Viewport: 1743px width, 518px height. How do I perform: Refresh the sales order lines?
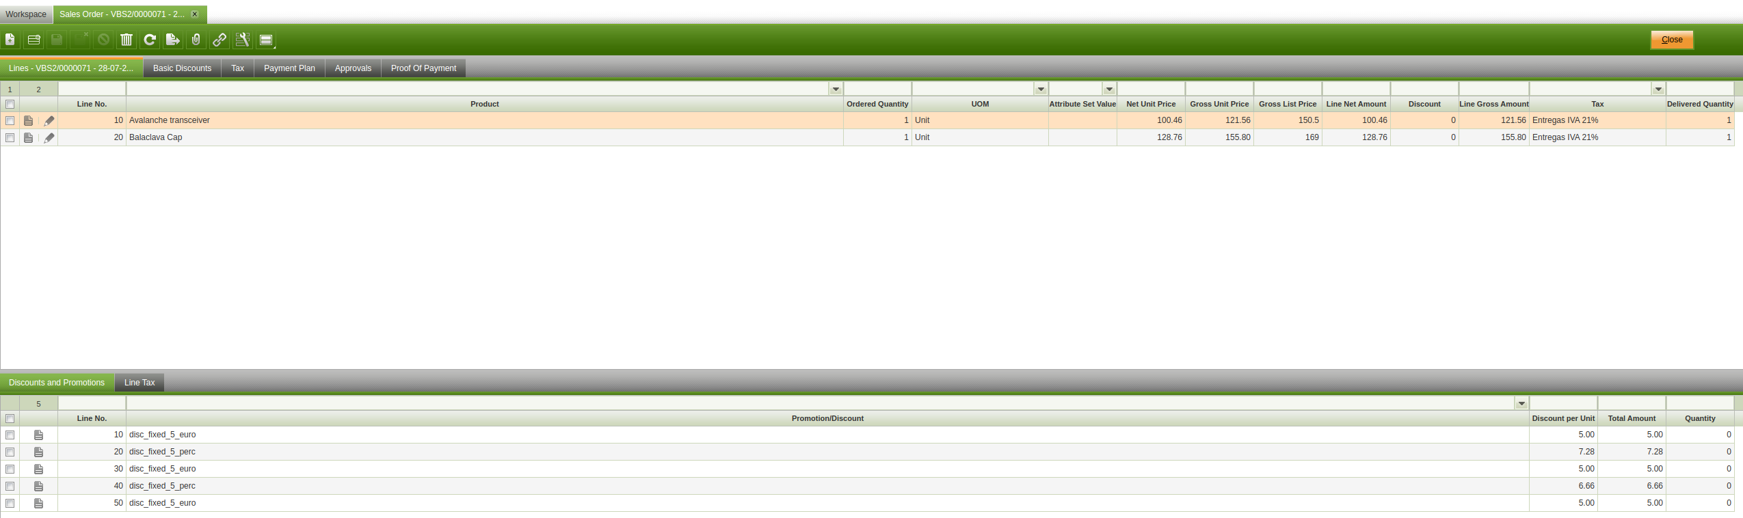(x=150, y=40)
